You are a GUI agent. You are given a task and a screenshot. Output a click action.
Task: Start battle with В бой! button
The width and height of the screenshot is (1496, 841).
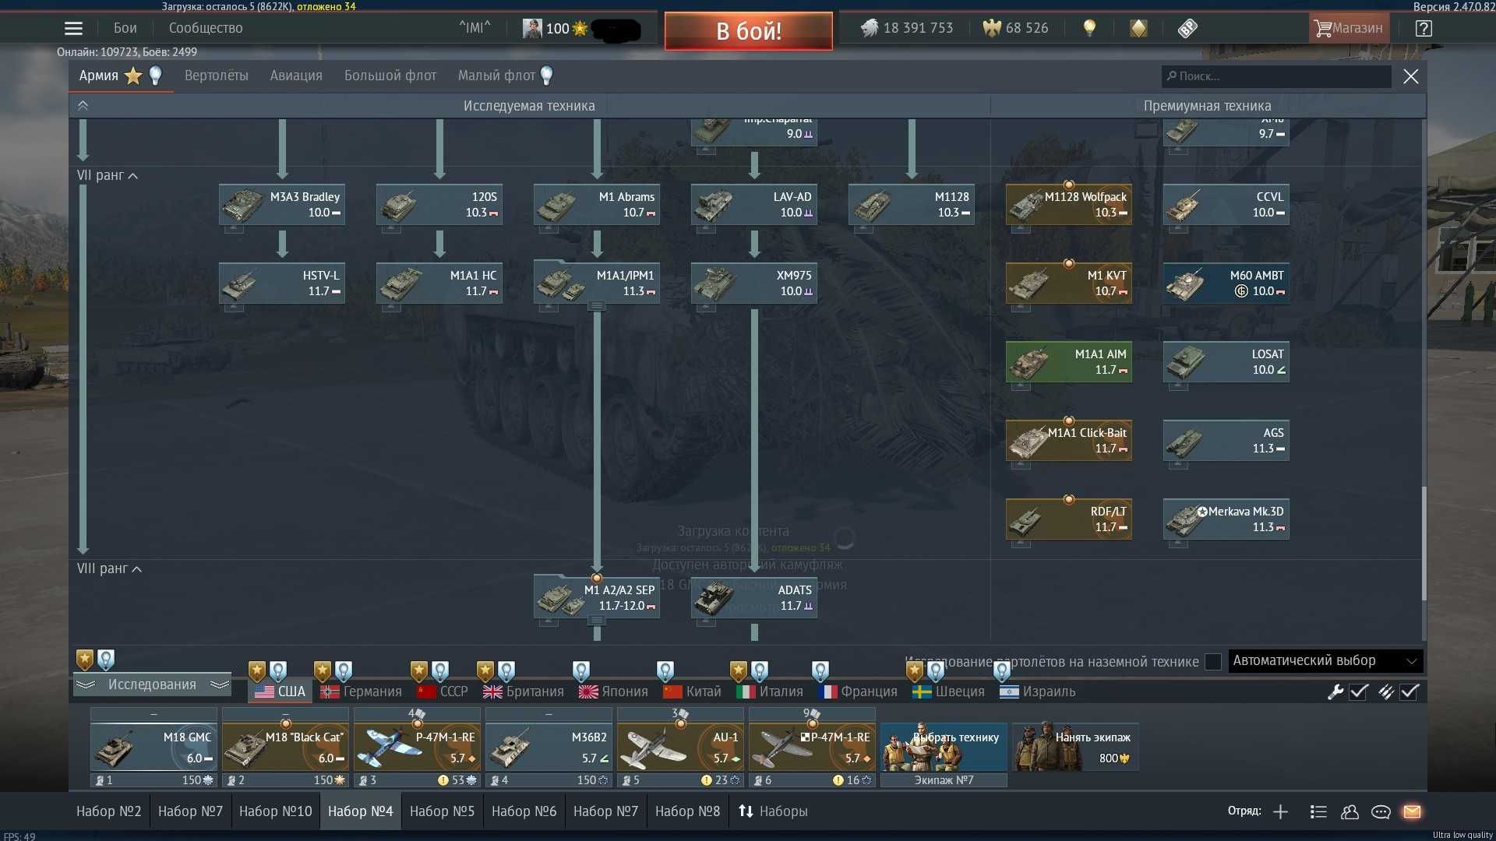[749, 31]
